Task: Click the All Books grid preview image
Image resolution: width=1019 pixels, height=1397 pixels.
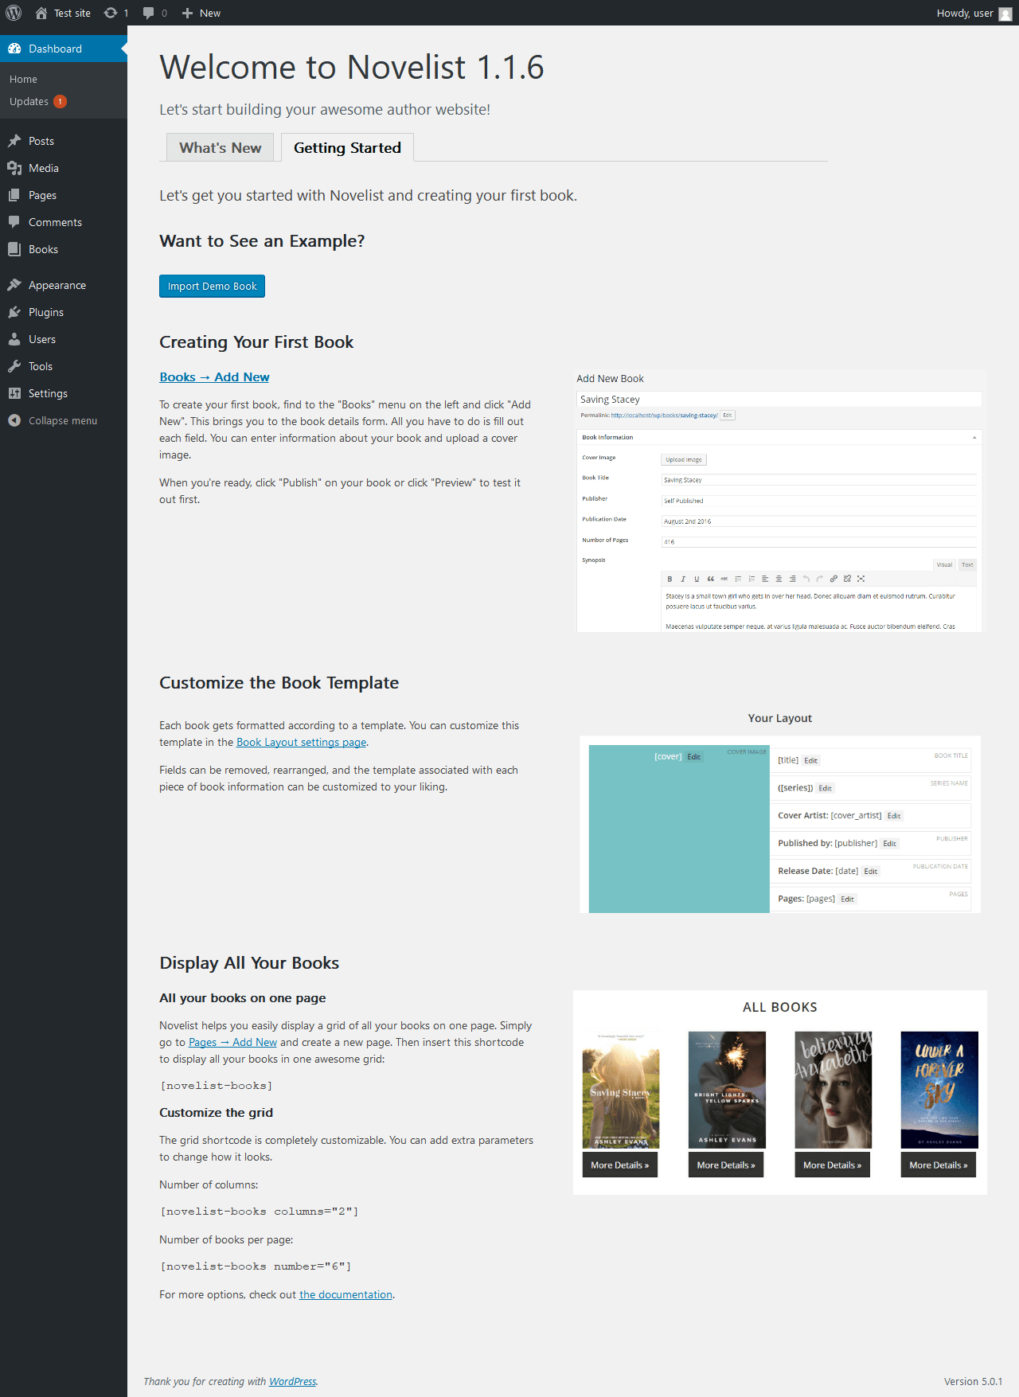Action: (x=780, y=1092)
